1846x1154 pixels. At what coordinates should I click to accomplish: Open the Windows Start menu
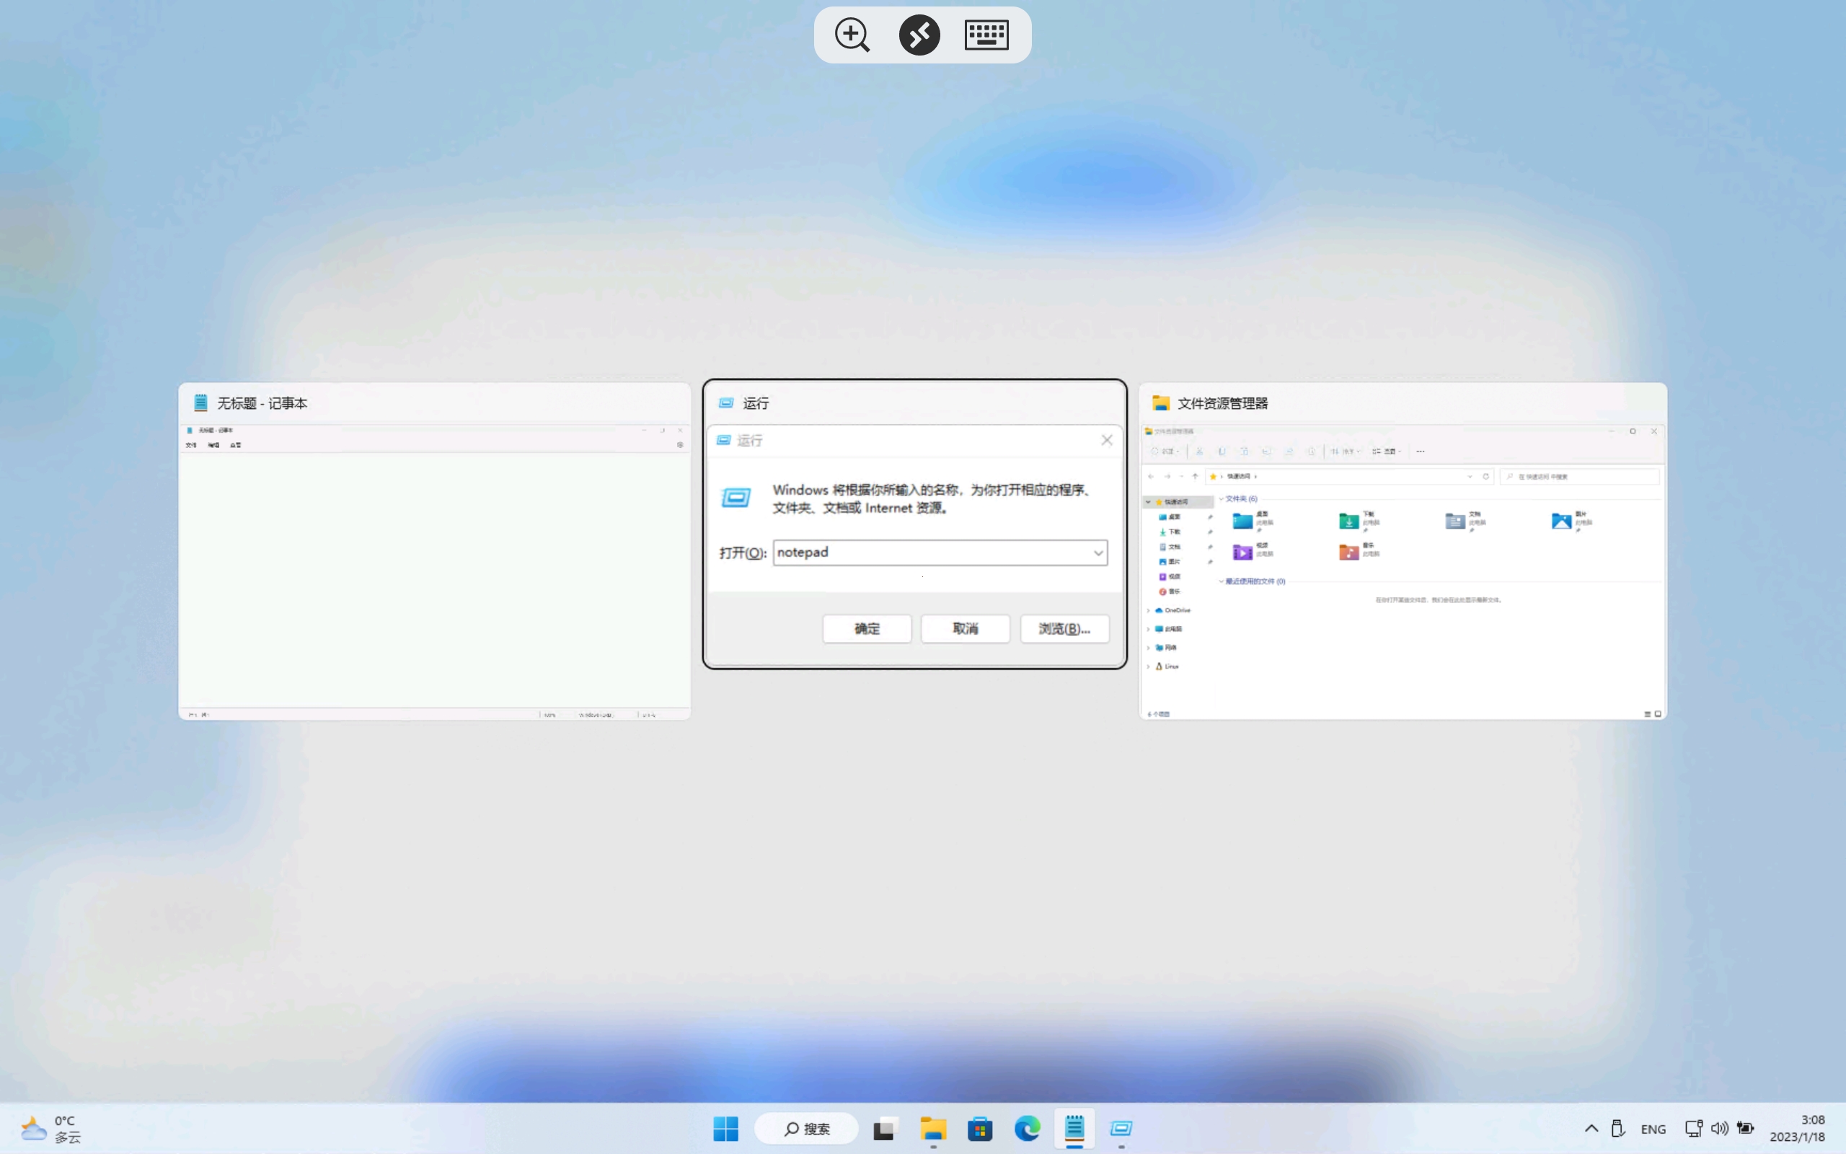click(725, 1128)
